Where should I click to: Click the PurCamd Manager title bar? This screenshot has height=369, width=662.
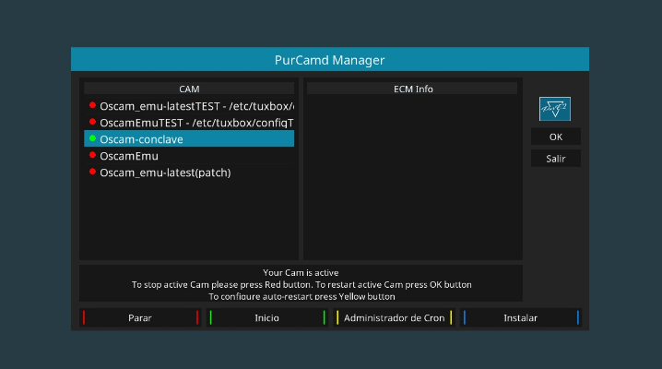(x=329, y=60)
